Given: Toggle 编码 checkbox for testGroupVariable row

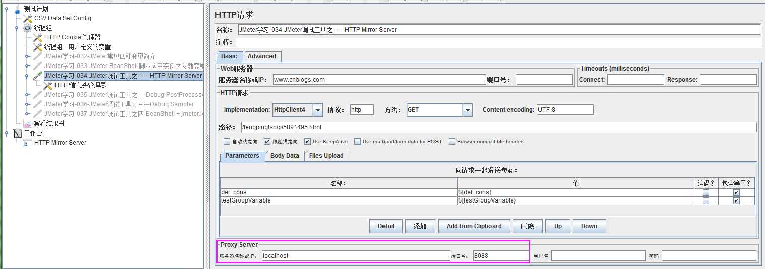Looking at the screenshot, I should pos(706,200).
